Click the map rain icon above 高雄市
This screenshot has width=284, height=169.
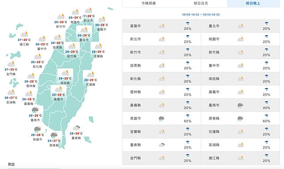click(37, 129)
